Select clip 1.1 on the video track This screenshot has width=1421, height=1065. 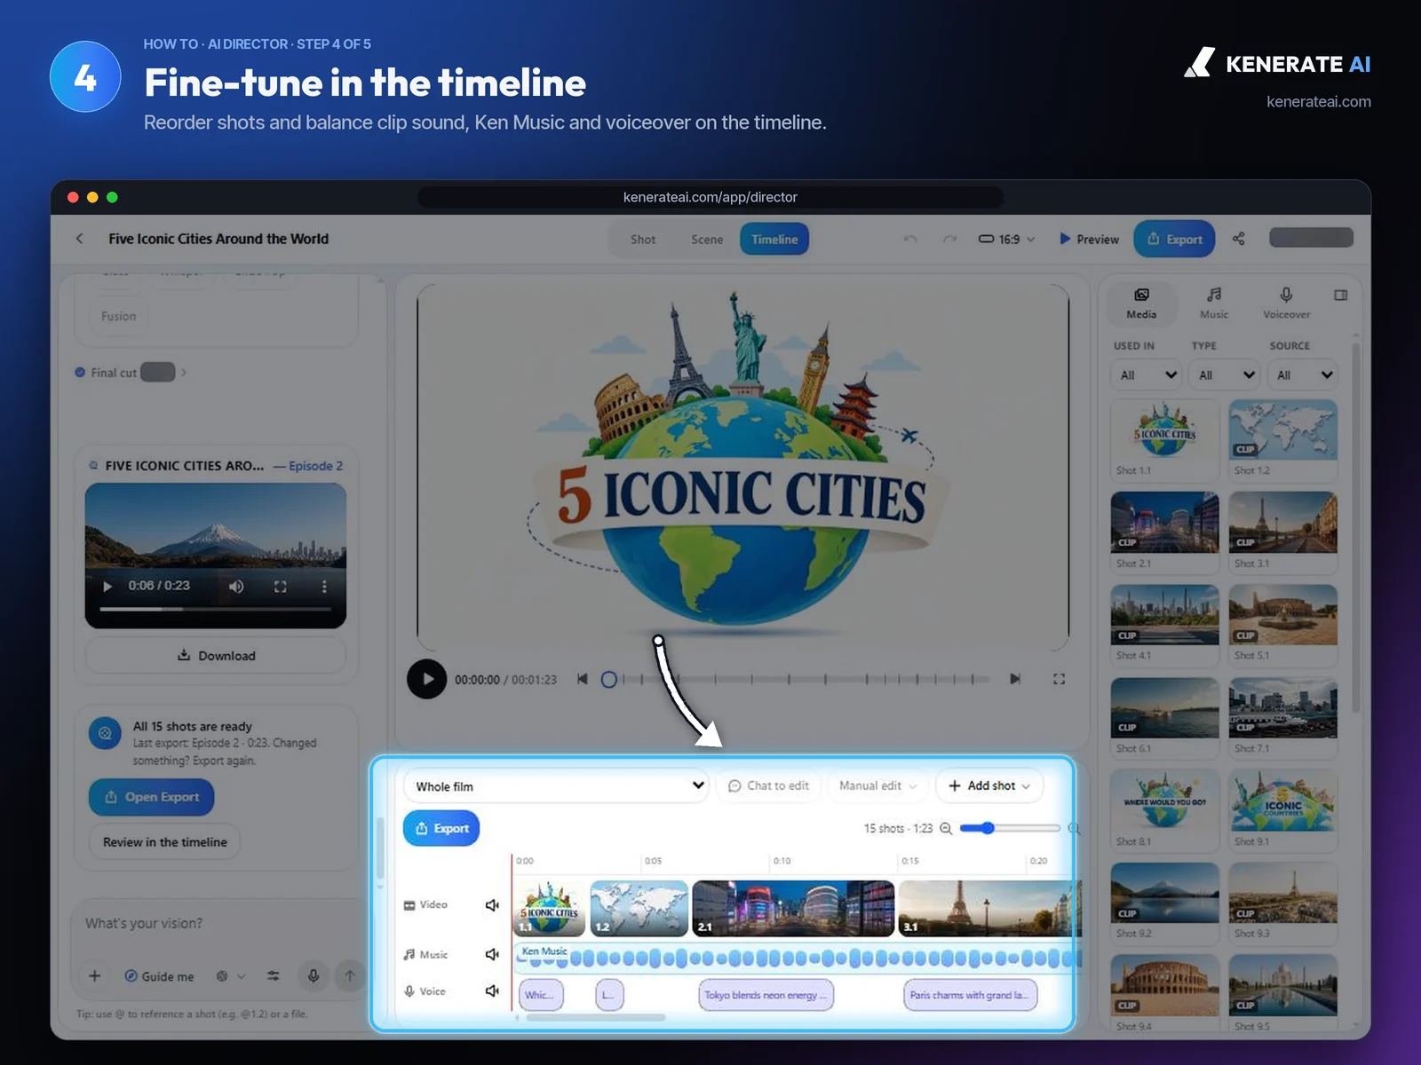[549, 909]
